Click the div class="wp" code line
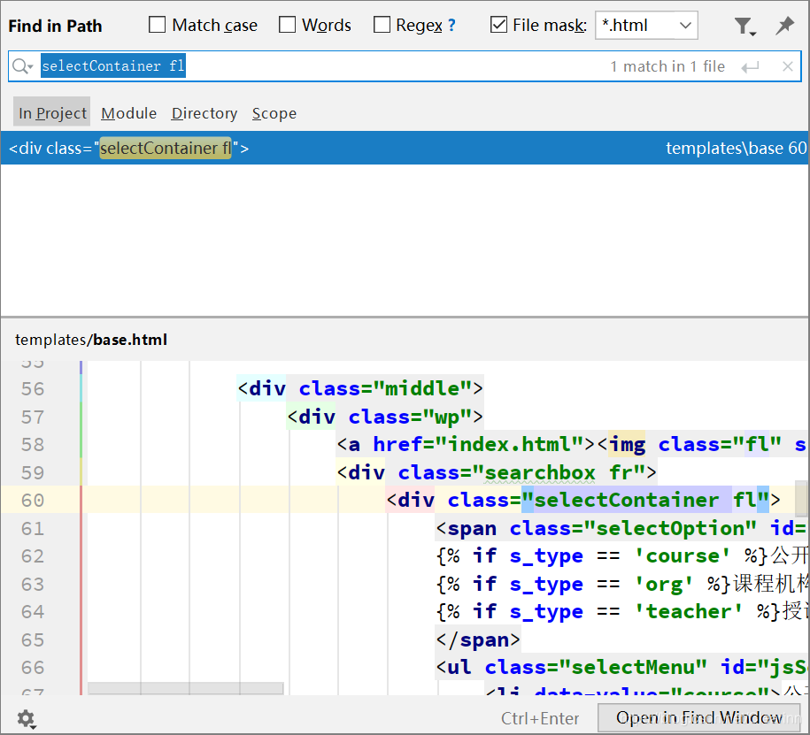The width and height of the screenshot is (810, 735). (385, 417)
